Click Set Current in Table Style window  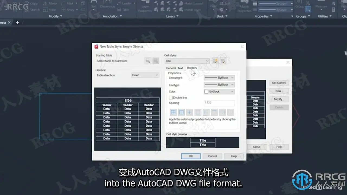click(279, 83)
